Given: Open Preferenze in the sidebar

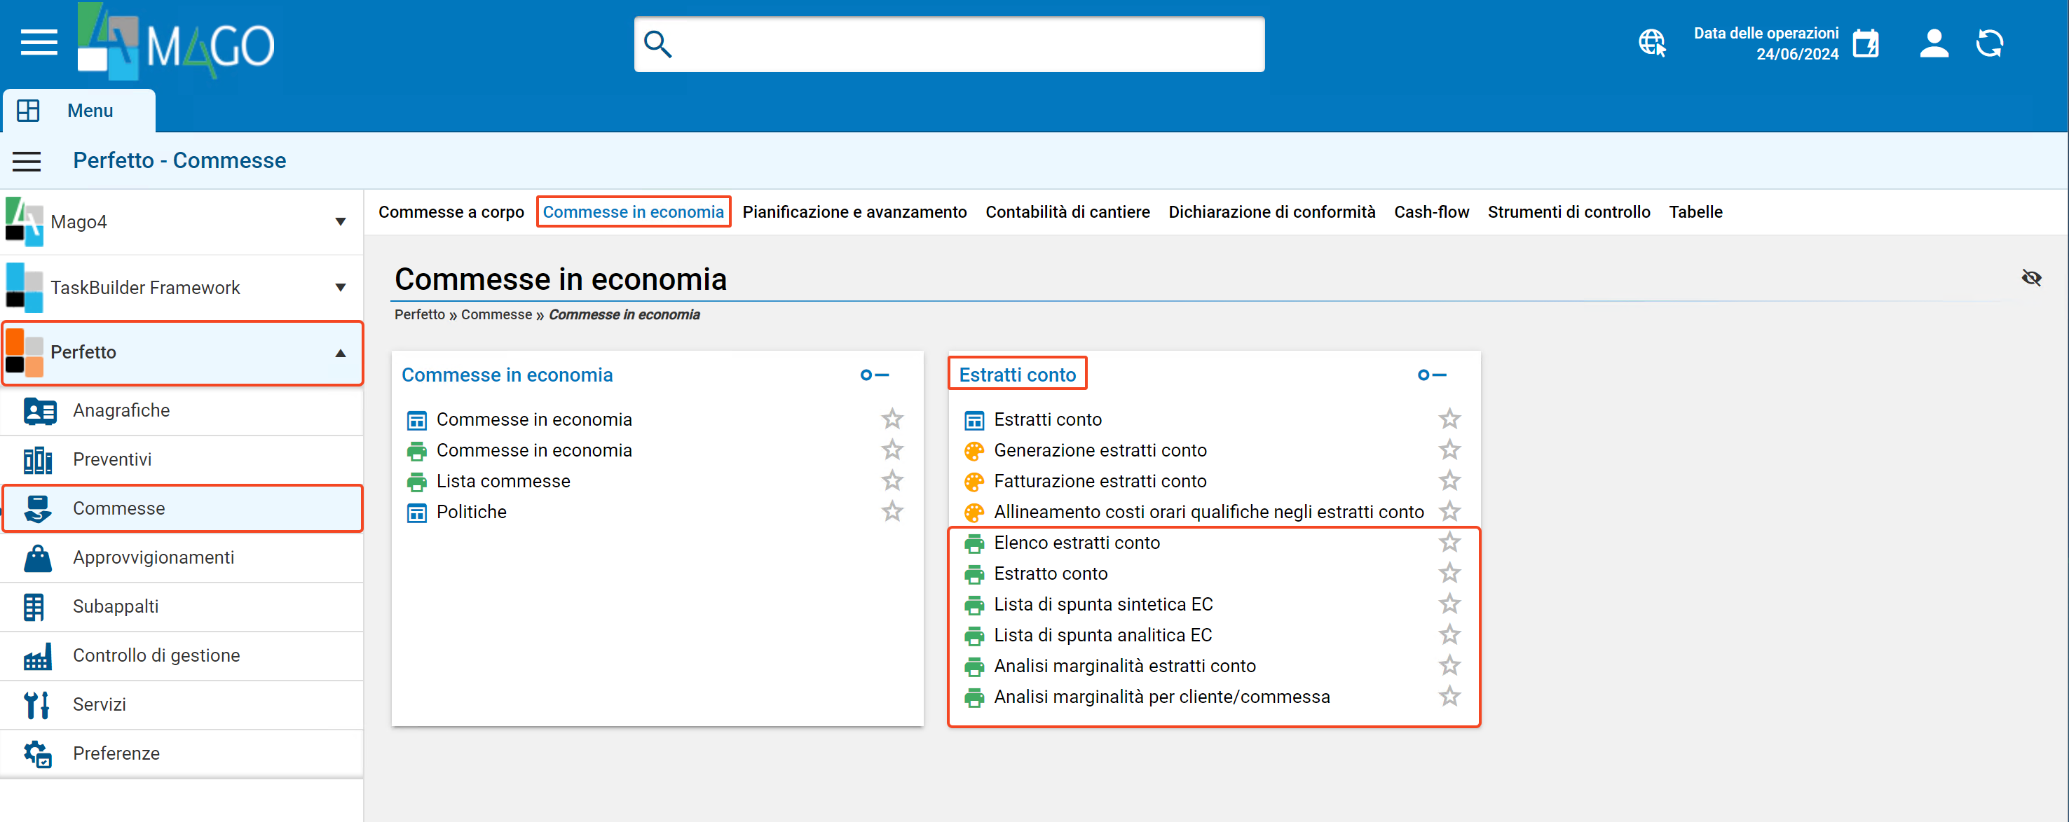Looking at the screenshot, I should click(x=182, y=754).
